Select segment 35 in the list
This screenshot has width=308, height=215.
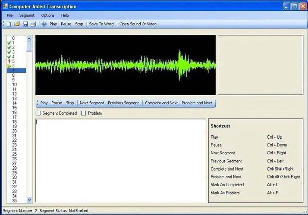(x=14, y=200)
